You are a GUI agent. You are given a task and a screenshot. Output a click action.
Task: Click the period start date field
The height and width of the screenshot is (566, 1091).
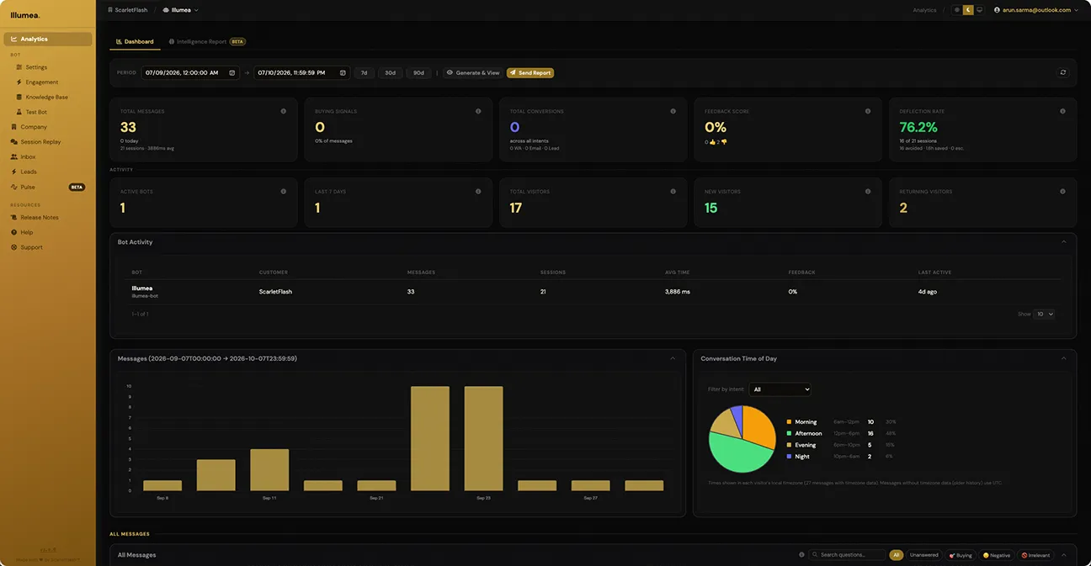[190, 73]
